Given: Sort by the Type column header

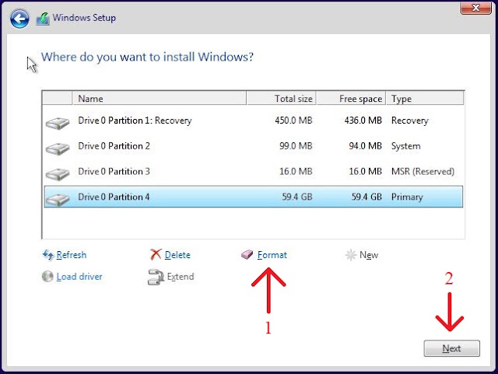Looking at the screenshot, I should coord(425,99).
